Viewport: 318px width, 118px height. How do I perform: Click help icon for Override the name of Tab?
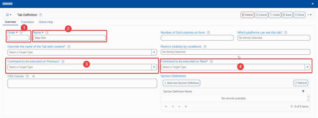[x=69, y=47]
